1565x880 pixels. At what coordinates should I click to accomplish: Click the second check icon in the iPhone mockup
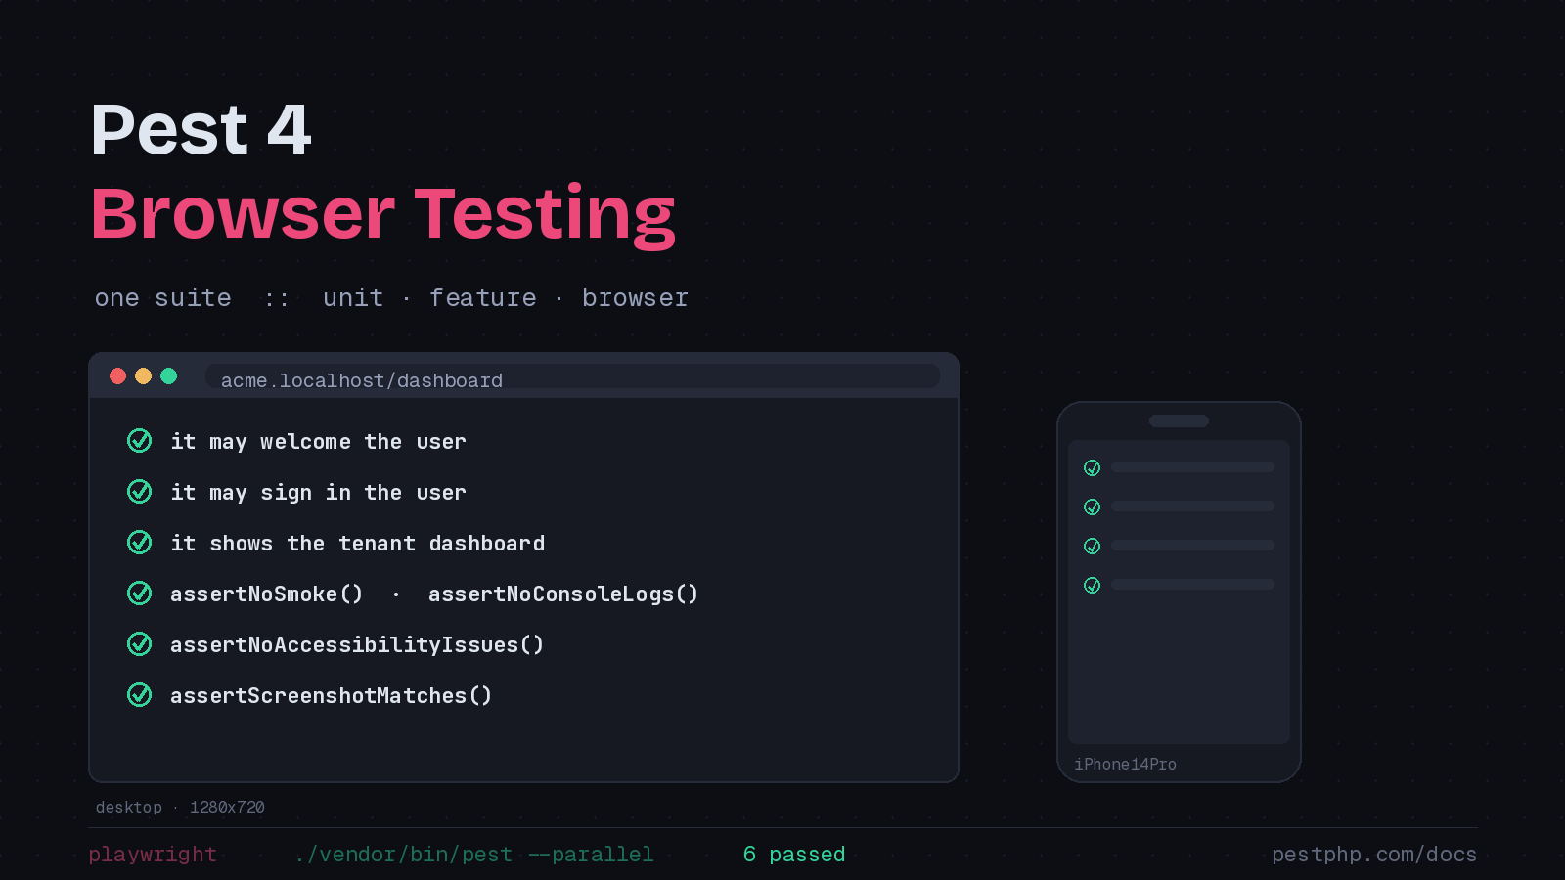point(1093,507)
